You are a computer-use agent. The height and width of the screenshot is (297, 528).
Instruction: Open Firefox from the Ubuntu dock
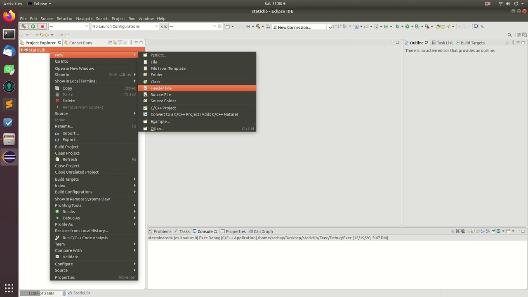[x=9, y=16]
